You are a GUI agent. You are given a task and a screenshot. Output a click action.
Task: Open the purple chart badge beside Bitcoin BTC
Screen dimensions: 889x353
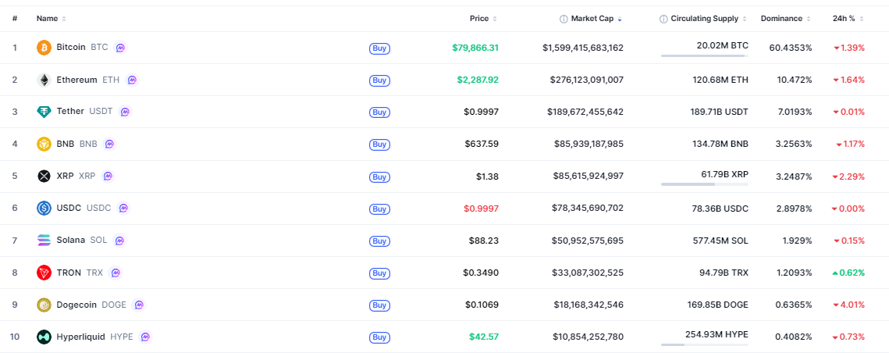120,48
